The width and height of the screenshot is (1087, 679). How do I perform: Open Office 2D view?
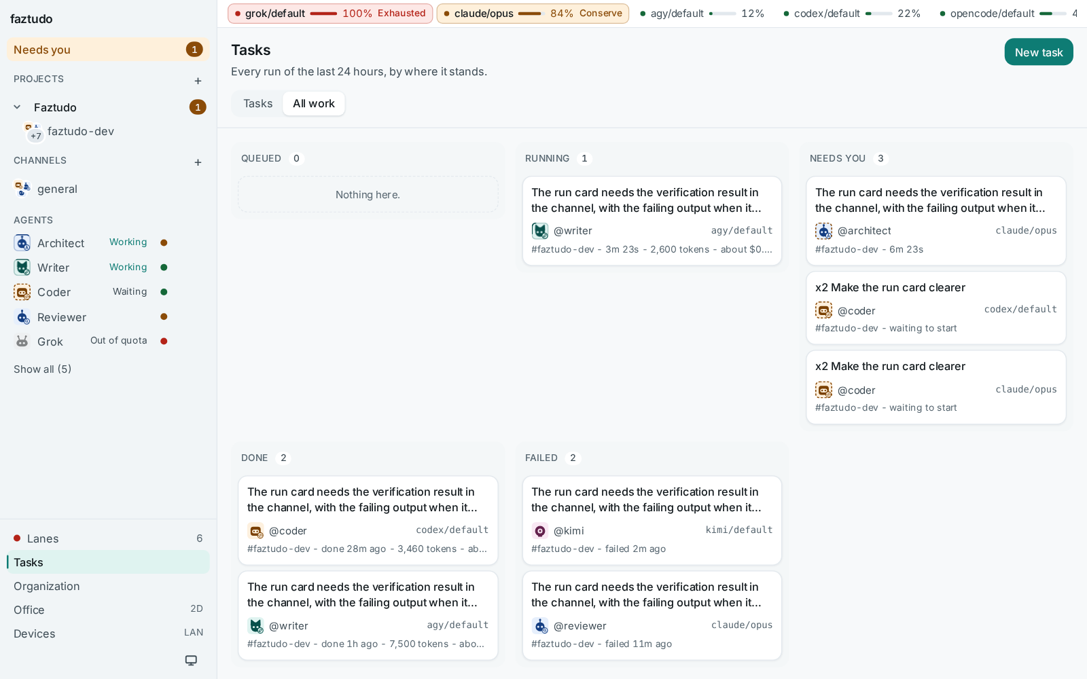pos(108,610)
